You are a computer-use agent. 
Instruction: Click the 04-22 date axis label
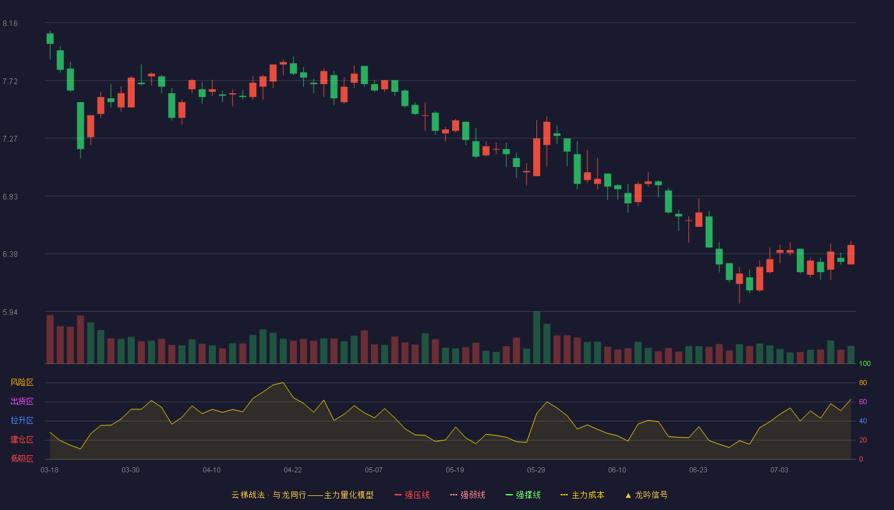coord(293,470)
